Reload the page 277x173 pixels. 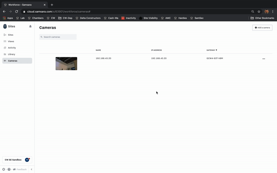17,12
